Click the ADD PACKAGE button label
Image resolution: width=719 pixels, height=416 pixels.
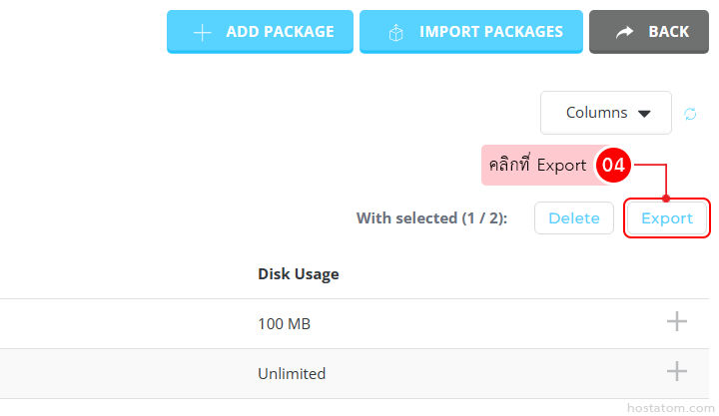(x=280, y=32)
